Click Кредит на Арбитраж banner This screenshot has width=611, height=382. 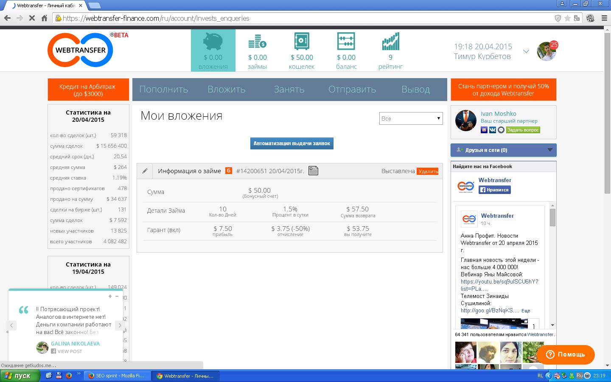coord(88,90)
